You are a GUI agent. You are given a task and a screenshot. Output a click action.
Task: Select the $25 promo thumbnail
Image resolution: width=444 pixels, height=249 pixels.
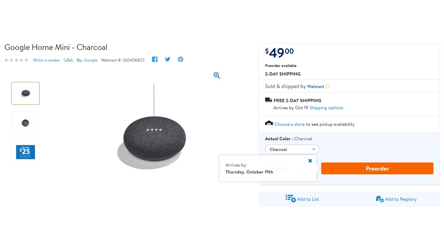coord(25,152)
